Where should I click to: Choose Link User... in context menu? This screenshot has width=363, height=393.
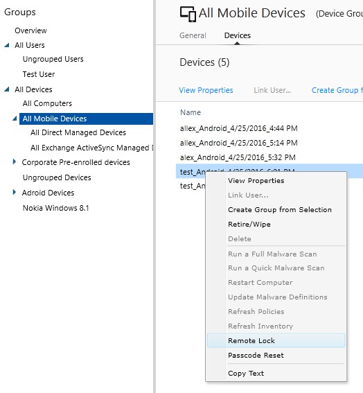(x=276, y=195)
